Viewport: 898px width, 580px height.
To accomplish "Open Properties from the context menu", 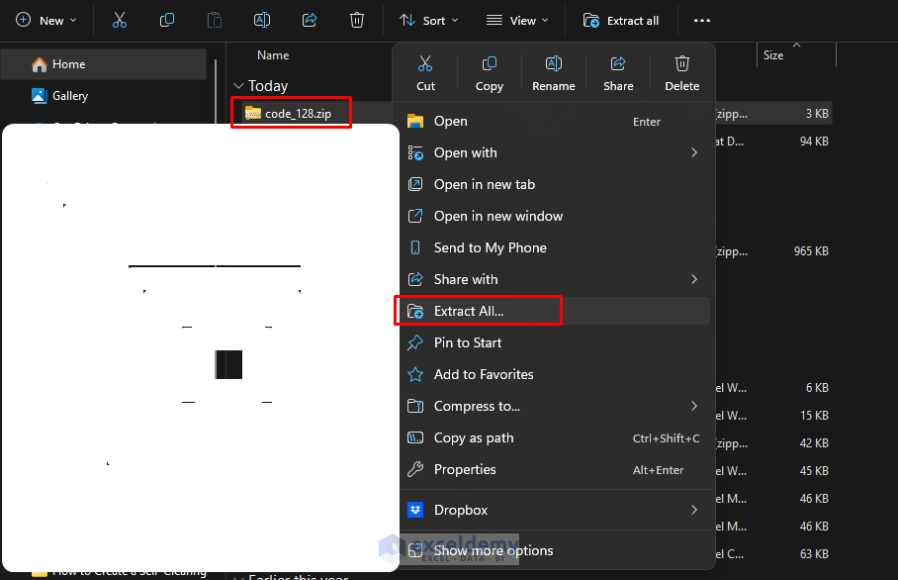I will (x=555, y=469).
